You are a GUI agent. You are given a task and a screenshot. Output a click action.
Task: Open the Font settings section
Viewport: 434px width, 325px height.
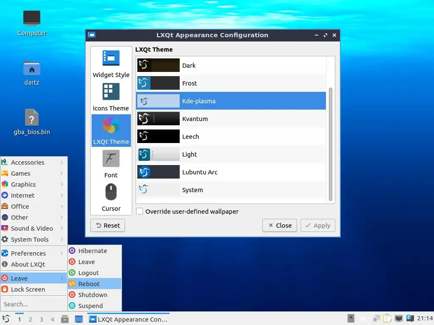point(111,164)
